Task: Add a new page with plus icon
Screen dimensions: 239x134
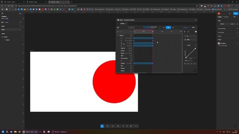Action: point(21,26)
